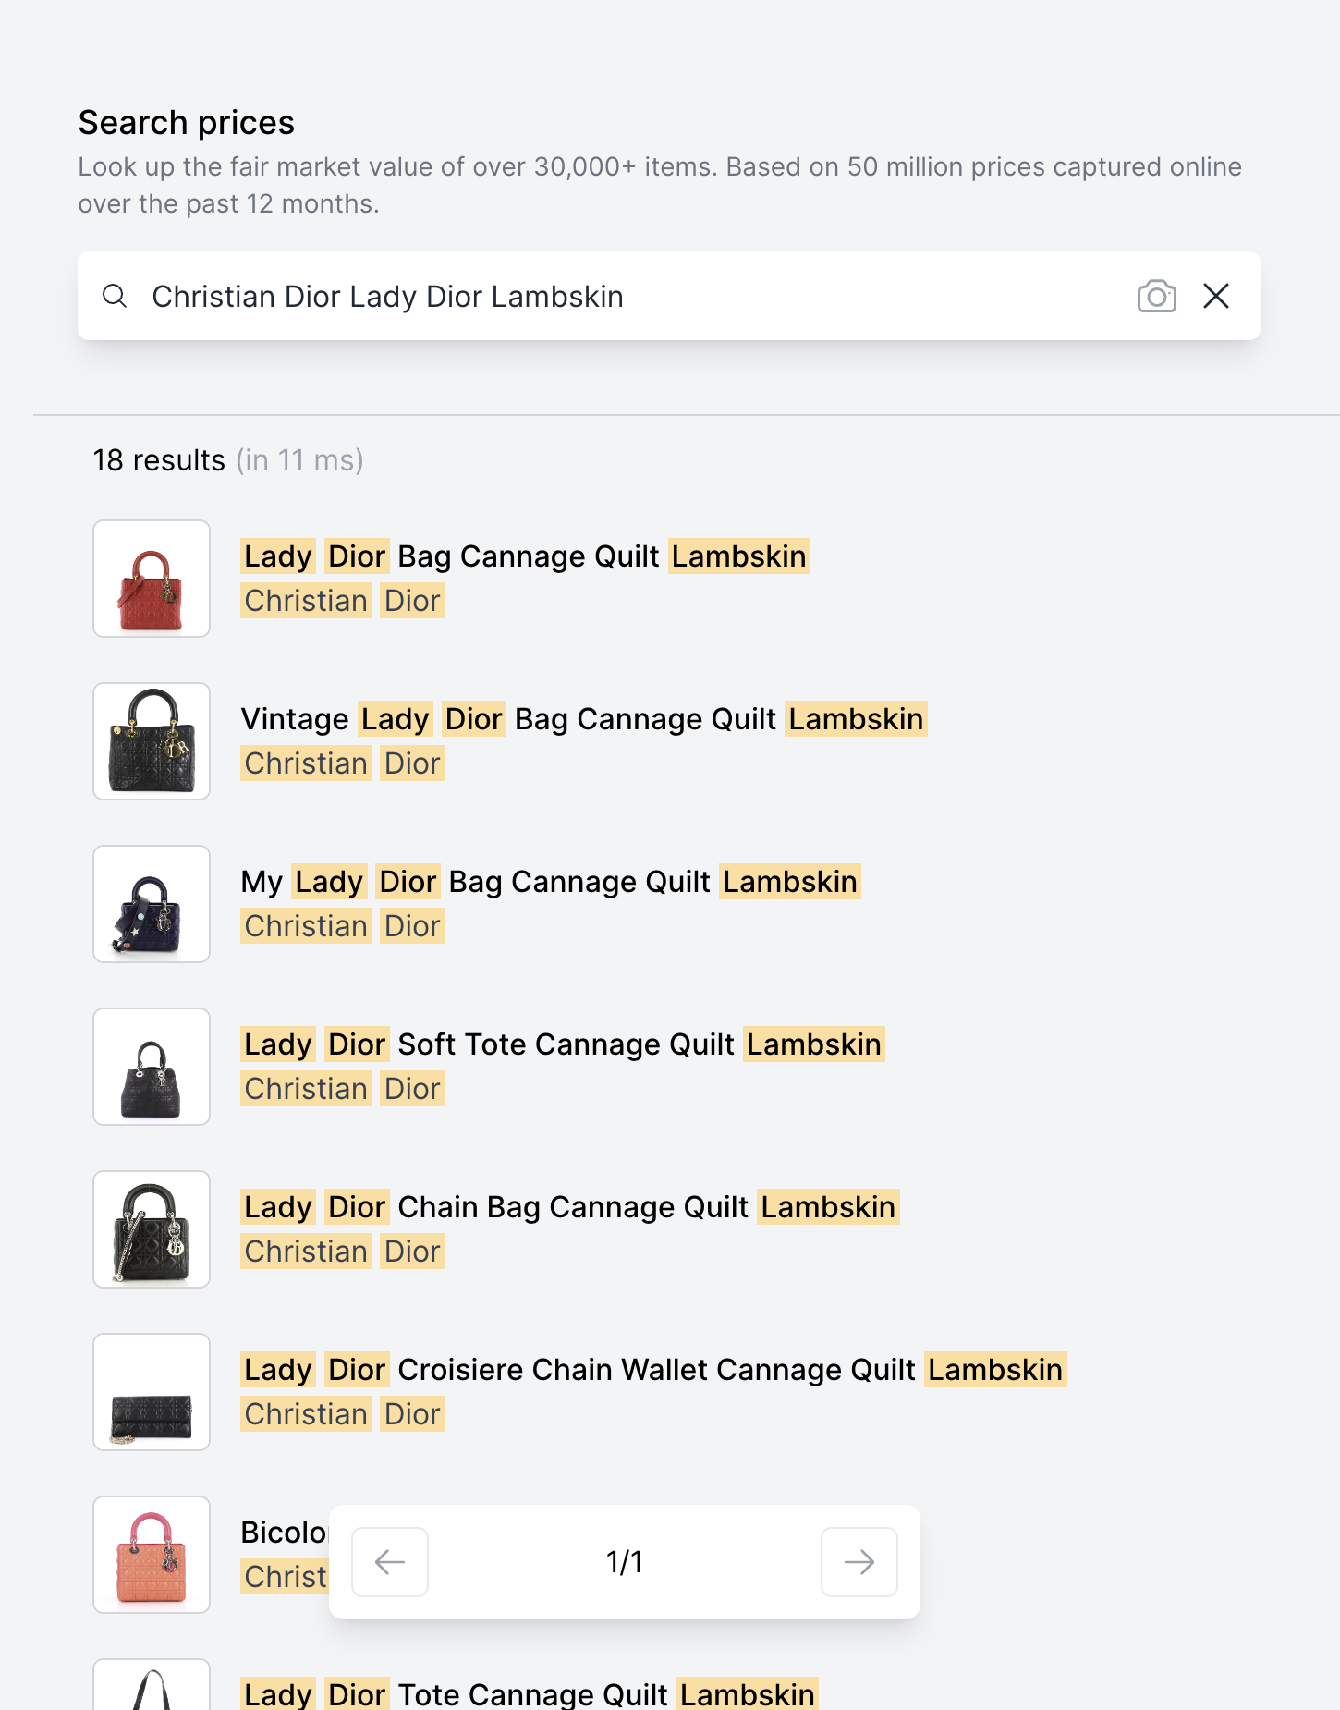The image size is (1340, 1710).
Task: Open the My Lady Dior Bag thumbnail
Action: [x=152, y=904]
